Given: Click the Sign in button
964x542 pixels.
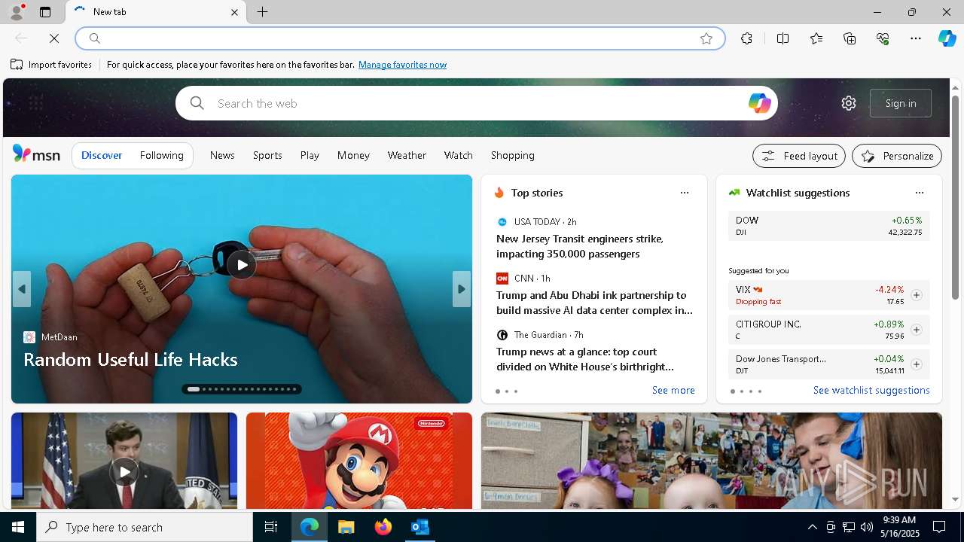Looking at the screenshot, I should (x=901, y=103).
